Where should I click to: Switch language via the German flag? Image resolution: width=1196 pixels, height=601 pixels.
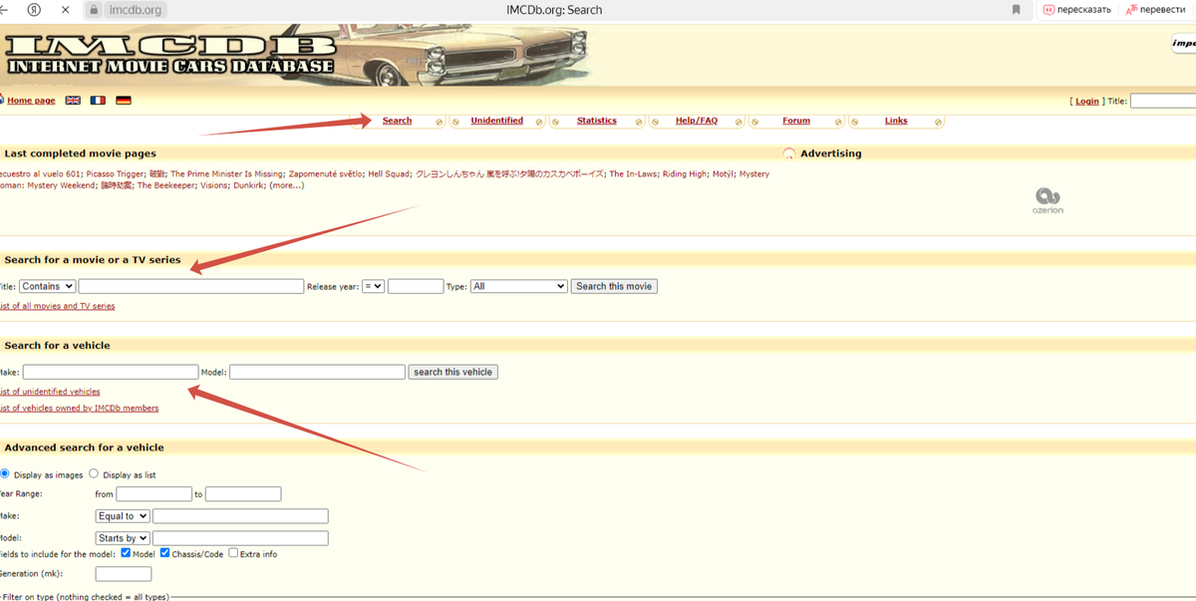(x=124, y=101)
